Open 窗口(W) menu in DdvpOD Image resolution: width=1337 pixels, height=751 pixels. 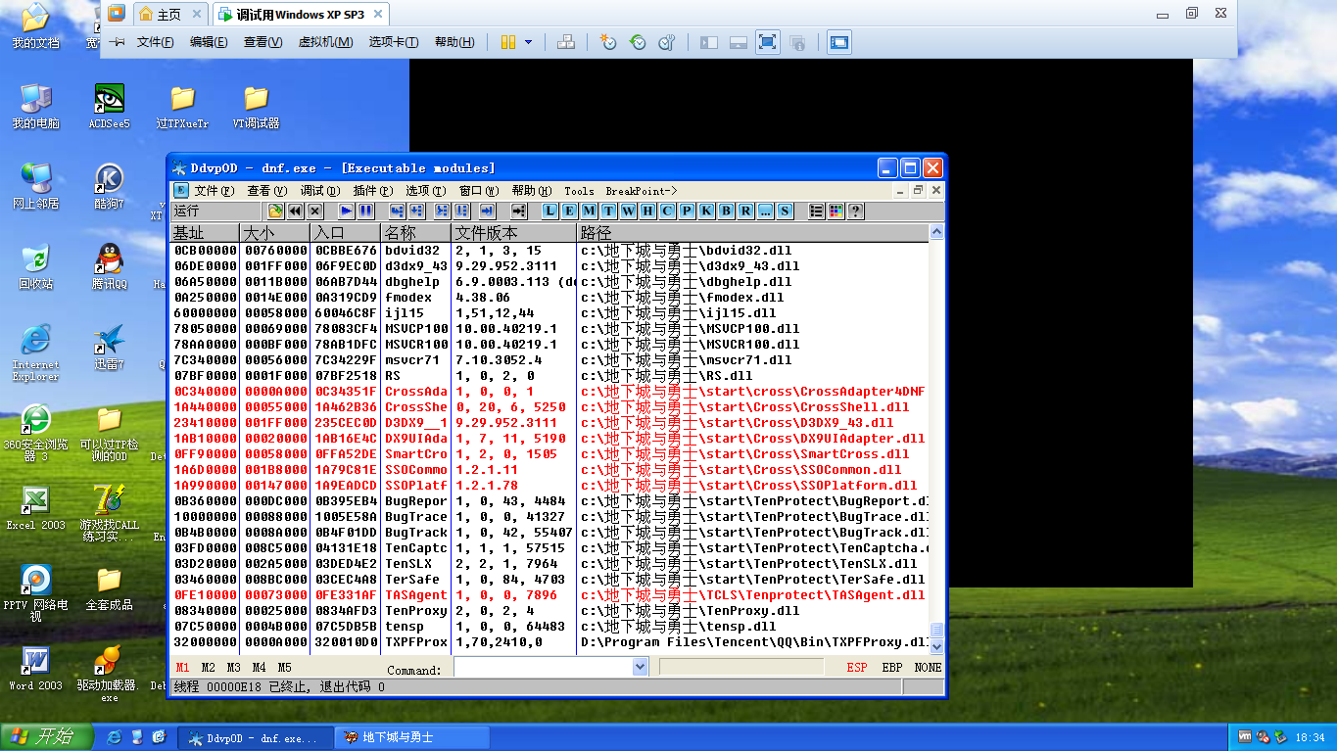(x=479, y=191)
